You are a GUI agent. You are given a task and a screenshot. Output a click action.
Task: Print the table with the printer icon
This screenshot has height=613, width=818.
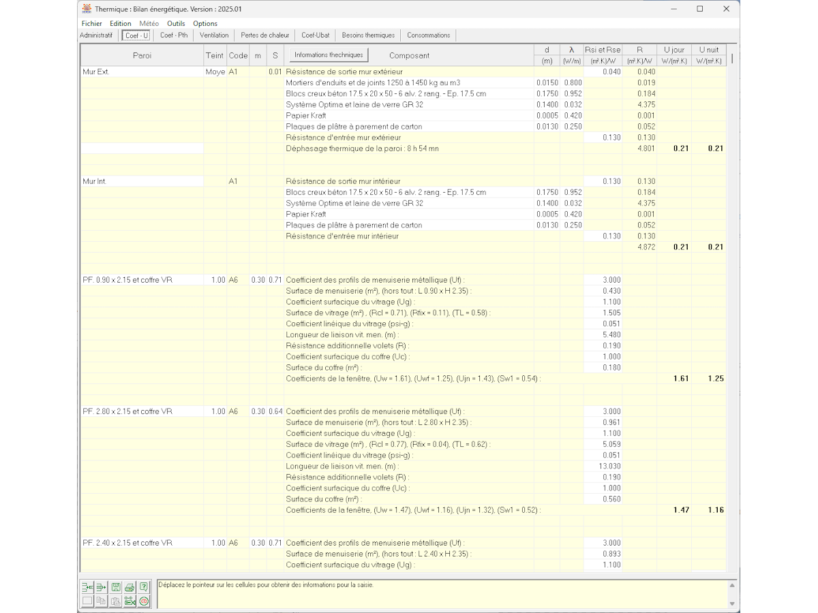pos(130,586)
